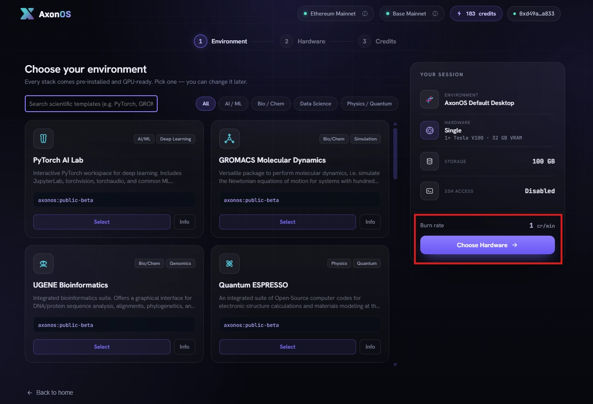Go to the Credits step
The image size is (593, 404).
(x=377, y=41)
